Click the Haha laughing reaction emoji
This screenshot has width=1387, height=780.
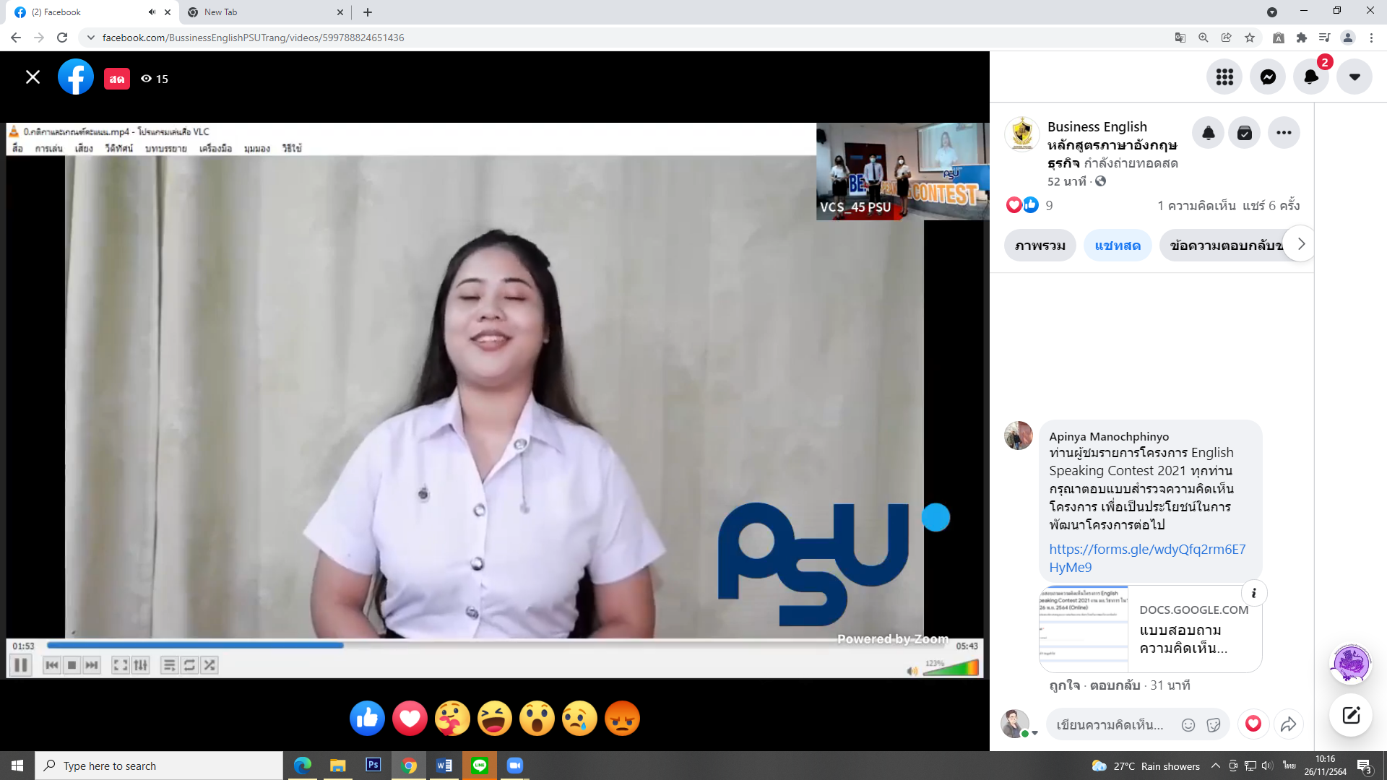[x=495, y=719]
